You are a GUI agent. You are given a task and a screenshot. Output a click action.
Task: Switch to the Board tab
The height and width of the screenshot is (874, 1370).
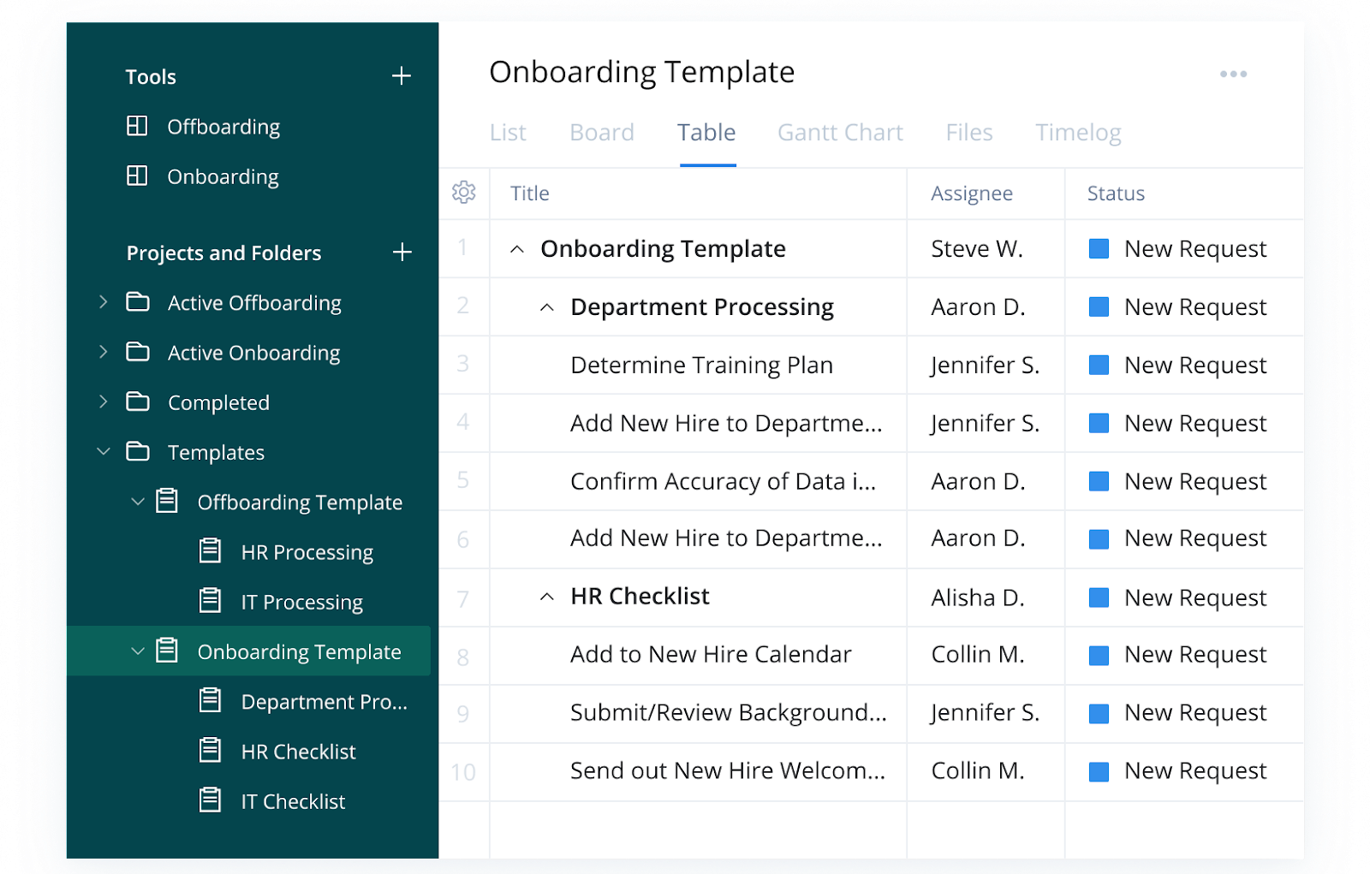(x=601, y=132)
